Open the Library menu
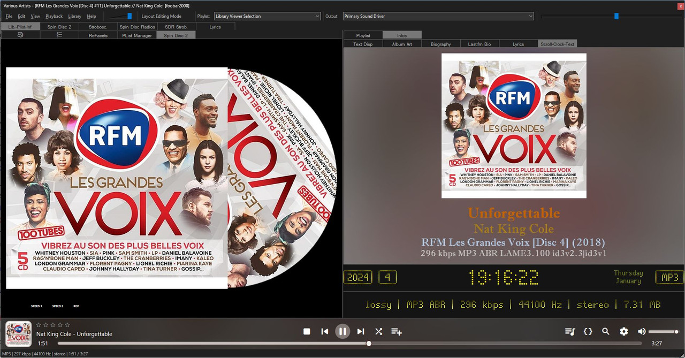Viewport: 685px width, 358px height. point(75,16)
